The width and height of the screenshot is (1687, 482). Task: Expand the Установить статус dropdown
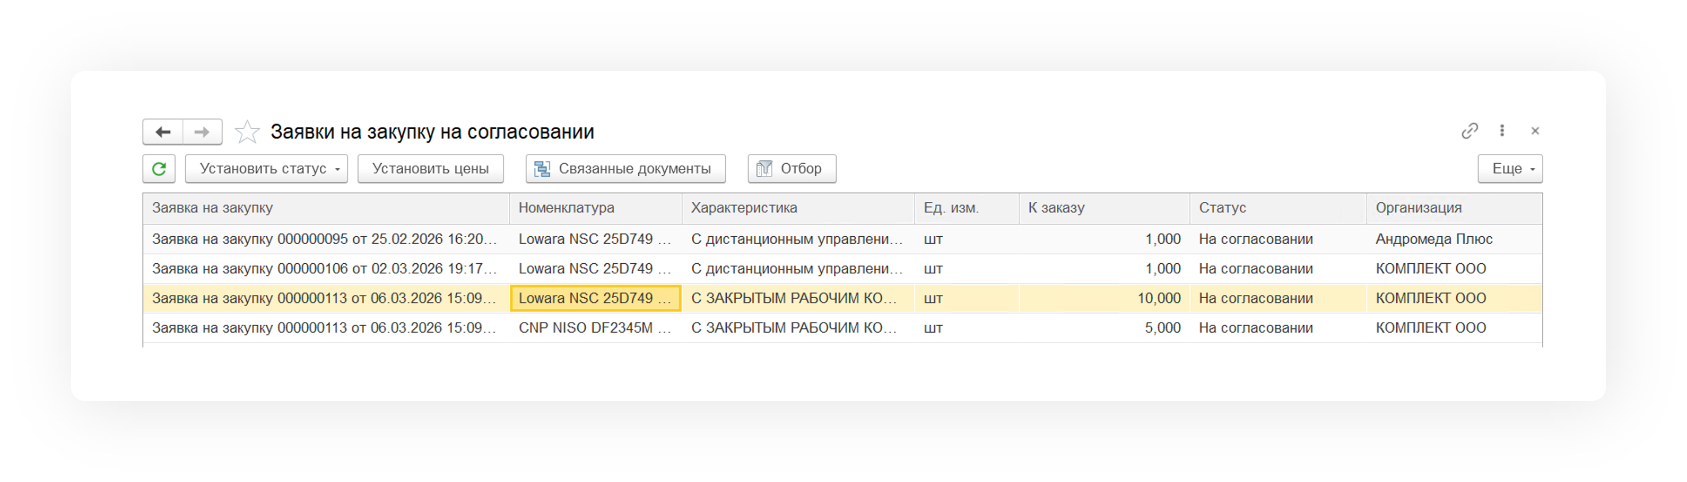pyautogui.click(x=266, y=169)
